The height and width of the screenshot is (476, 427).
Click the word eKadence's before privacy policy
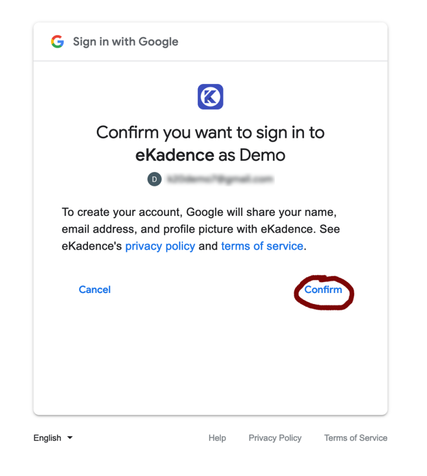point(92,246)
